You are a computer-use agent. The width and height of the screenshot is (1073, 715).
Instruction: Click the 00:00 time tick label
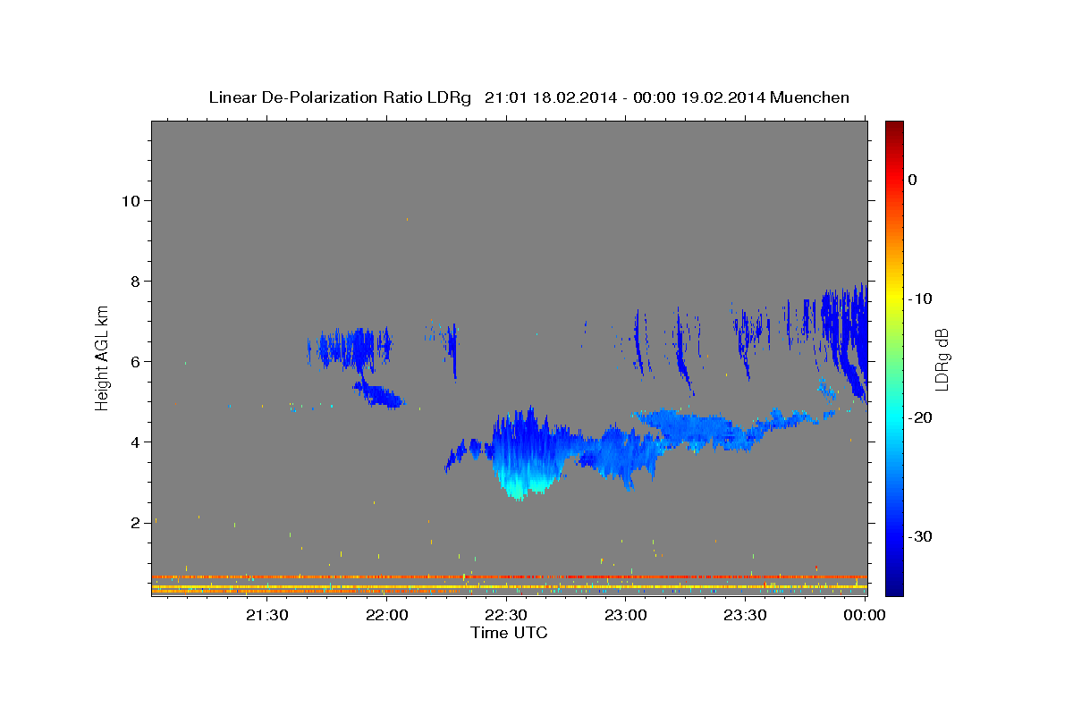(865, 616)
